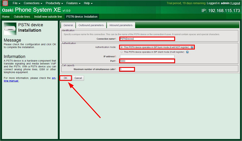Open the Help dropdown menu

[x=88, y=3]
